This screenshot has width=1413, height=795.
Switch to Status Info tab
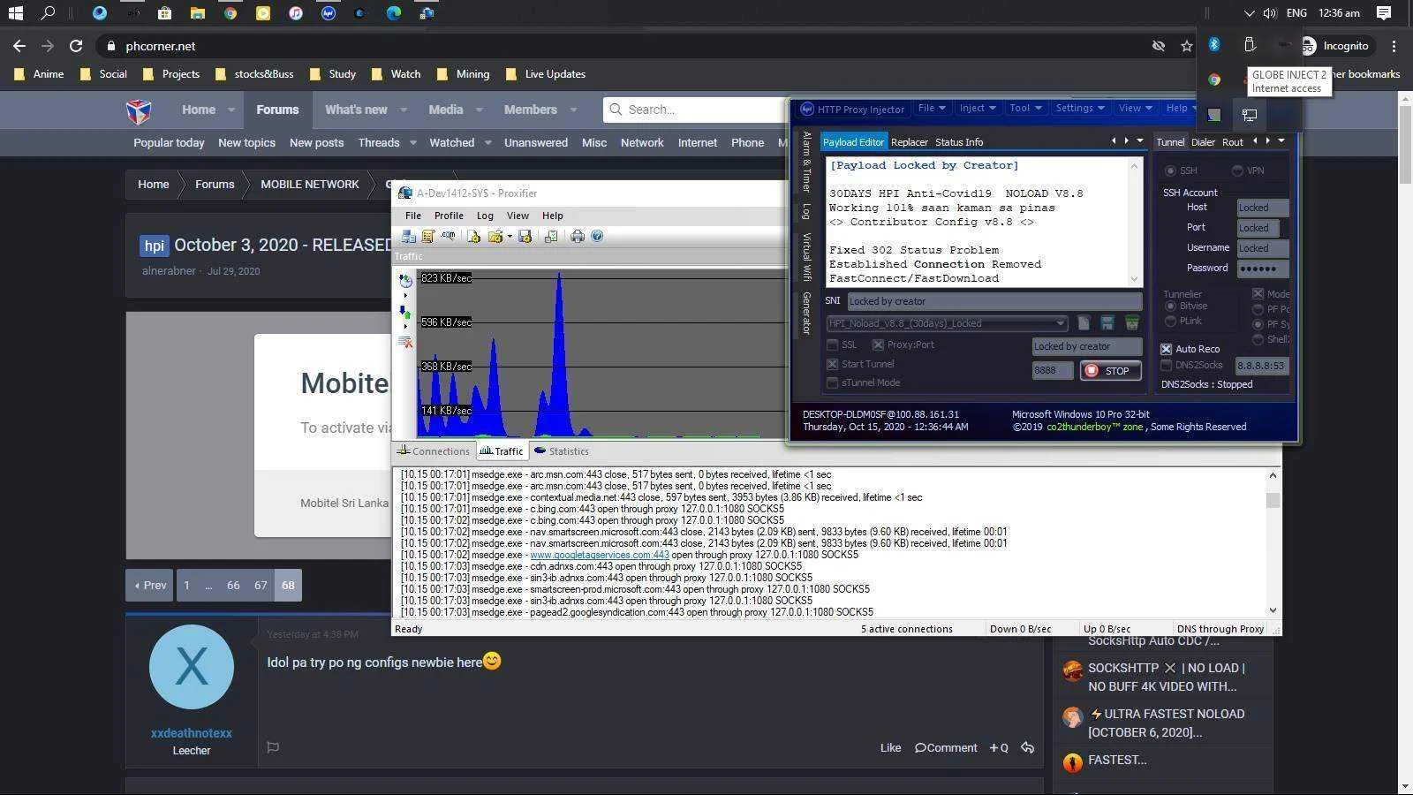959,142
